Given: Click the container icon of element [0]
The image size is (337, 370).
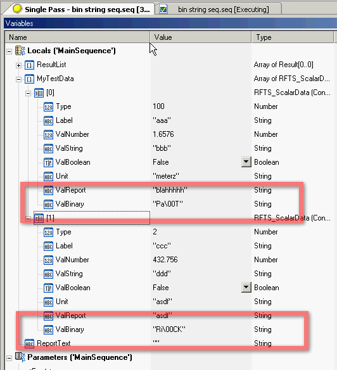Looking at the screenshot, I should click(x=39, y=93).
